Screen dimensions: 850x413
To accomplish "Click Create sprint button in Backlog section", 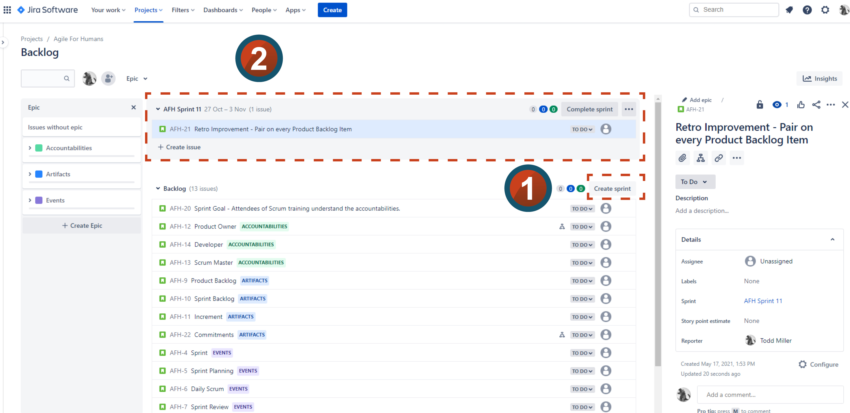I will pos(612,188).
